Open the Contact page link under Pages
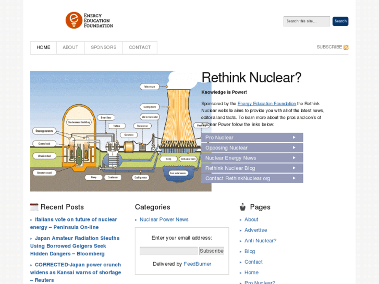Viewport: 379px width, 284px height. (x=253, y=262)
